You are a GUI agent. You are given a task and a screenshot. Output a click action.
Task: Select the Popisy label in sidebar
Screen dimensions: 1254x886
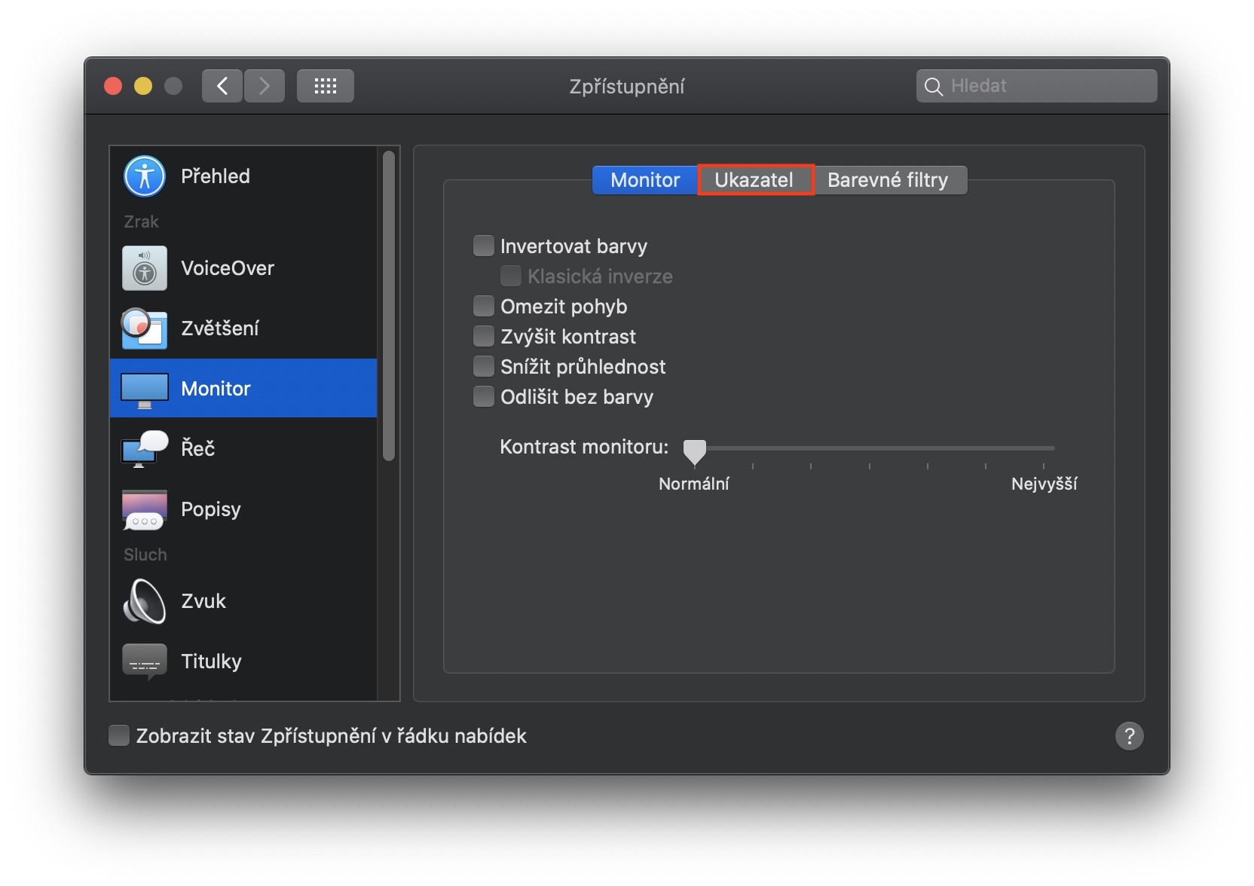[211, 510]
